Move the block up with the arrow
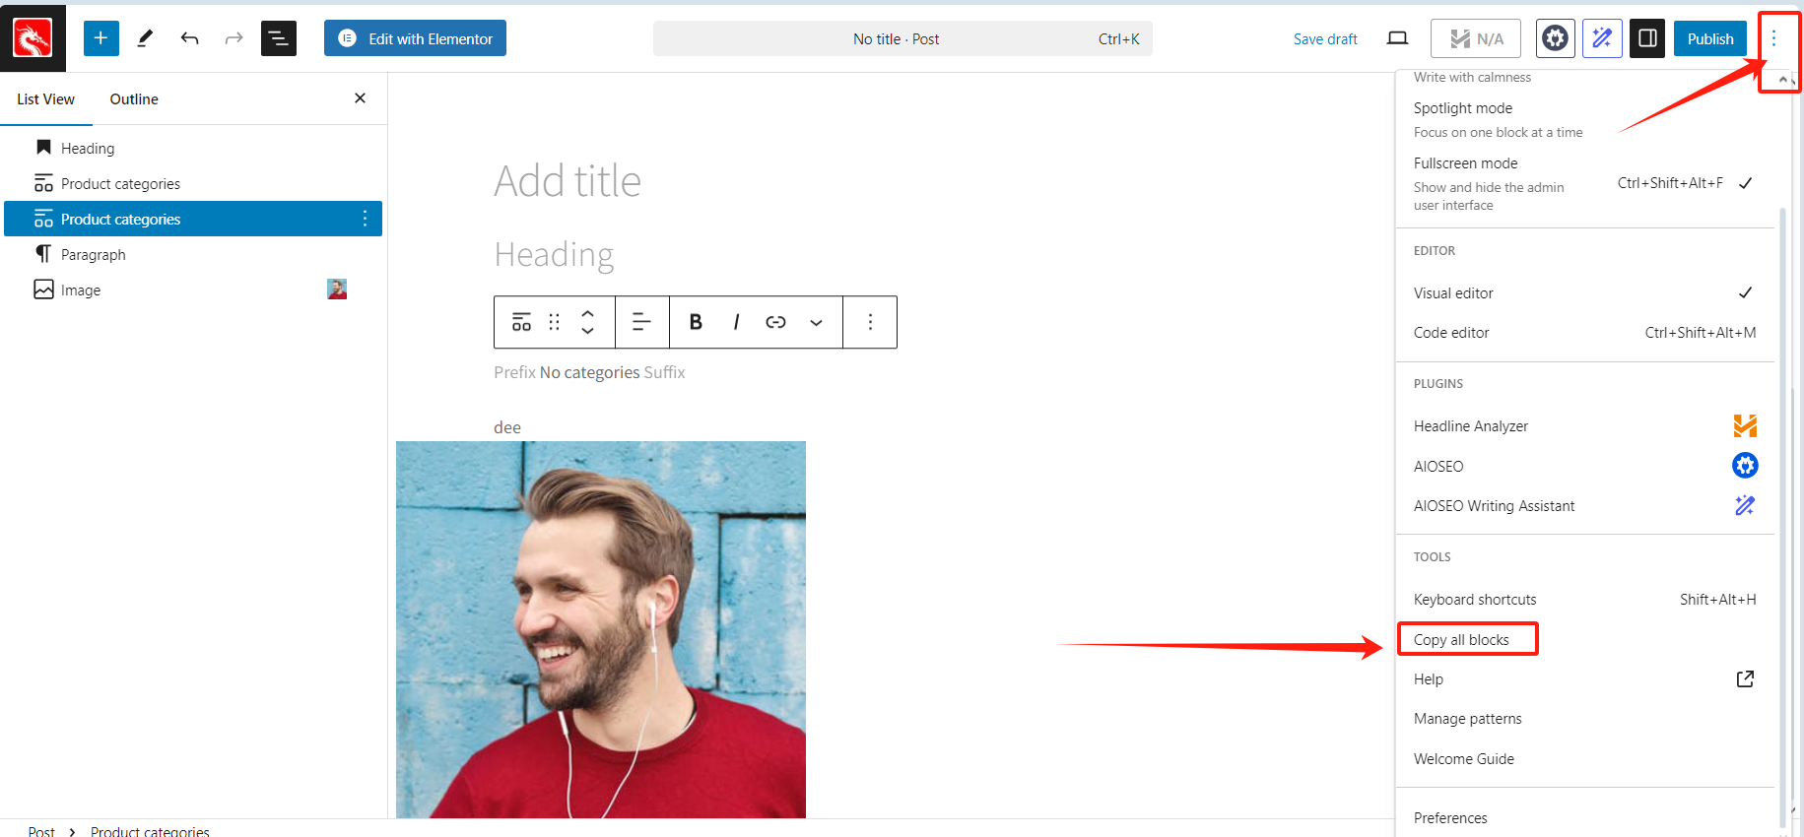This screenshot has height=837, width=1804. coord(588,314)
